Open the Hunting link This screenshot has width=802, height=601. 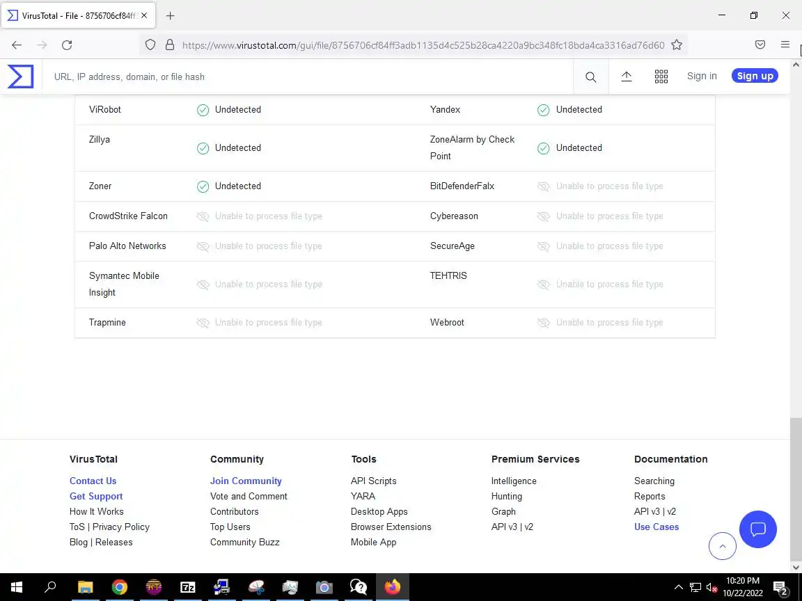507,496
